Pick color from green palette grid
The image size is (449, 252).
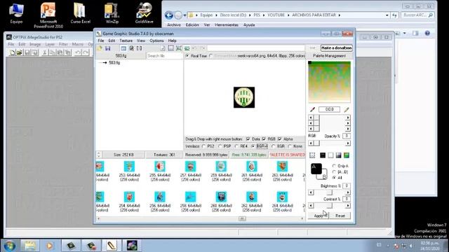pyautogui.click(x=329, y=82)
